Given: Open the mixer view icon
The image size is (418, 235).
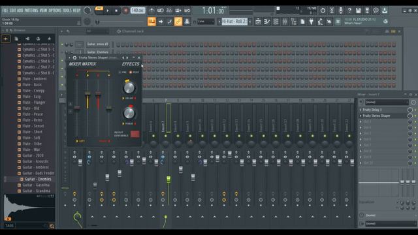Looking at the screenshot, I should (285, 22).
